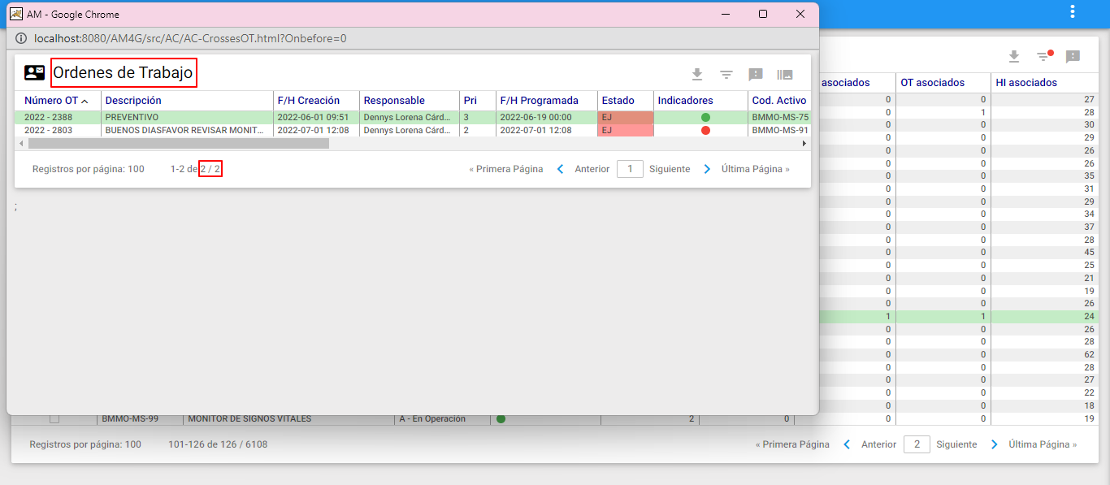
Task: Click « Primera Página in background window
Action: pyautogui.click(x=792, y=444)
